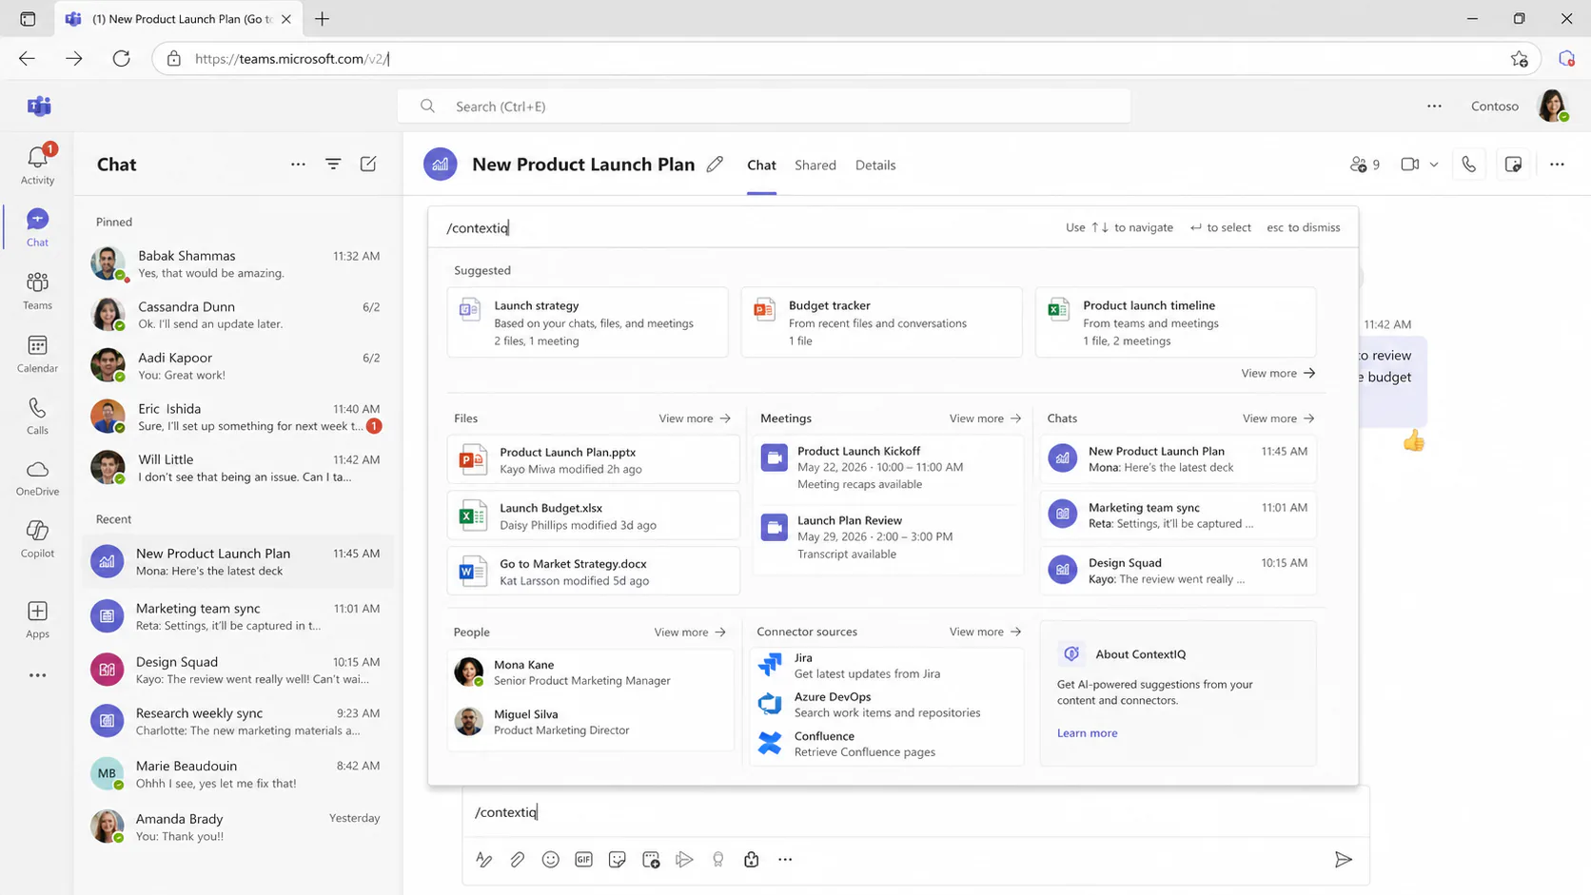Edit the chat name with pencil icon

click(715, 165)
